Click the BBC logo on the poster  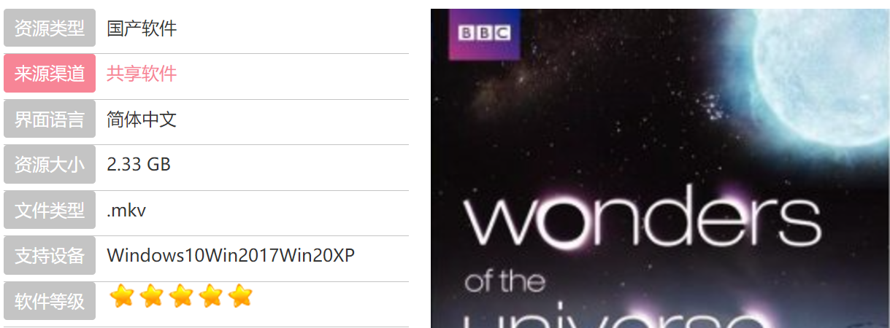(x=484, y=34)
